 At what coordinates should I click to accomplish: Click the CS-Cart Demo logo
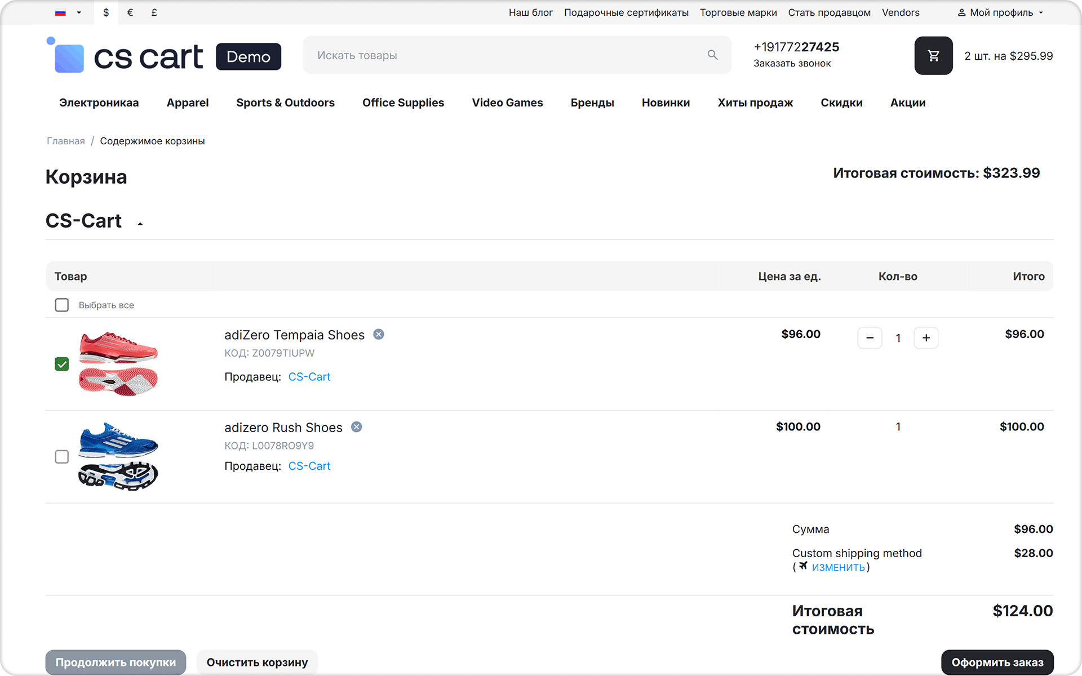click(163, 56)
